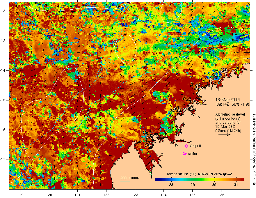Screen dimensions: 256x198
Task: Click the cyan 200 1000m depth contour legend line
Action: point(125,181)
